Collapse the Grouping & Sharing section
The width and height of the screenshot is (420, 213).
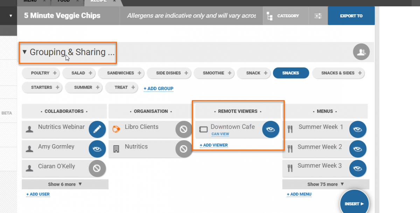(24, 52)
